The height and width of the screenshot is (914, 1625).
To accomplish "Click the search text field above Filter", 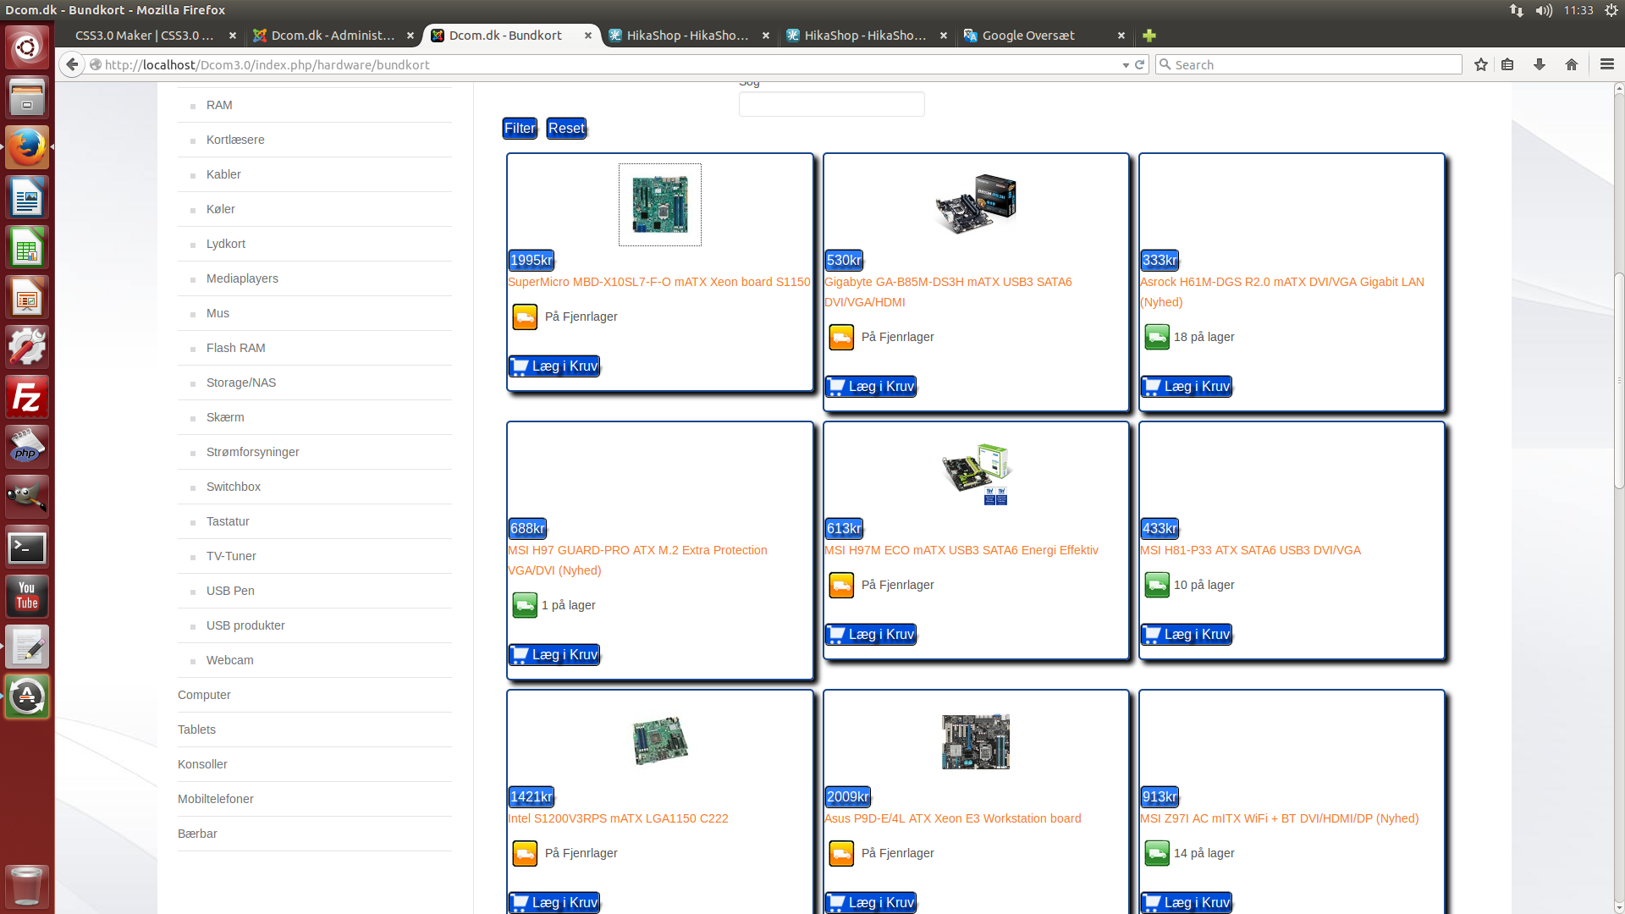I will (x=831, y=105).
